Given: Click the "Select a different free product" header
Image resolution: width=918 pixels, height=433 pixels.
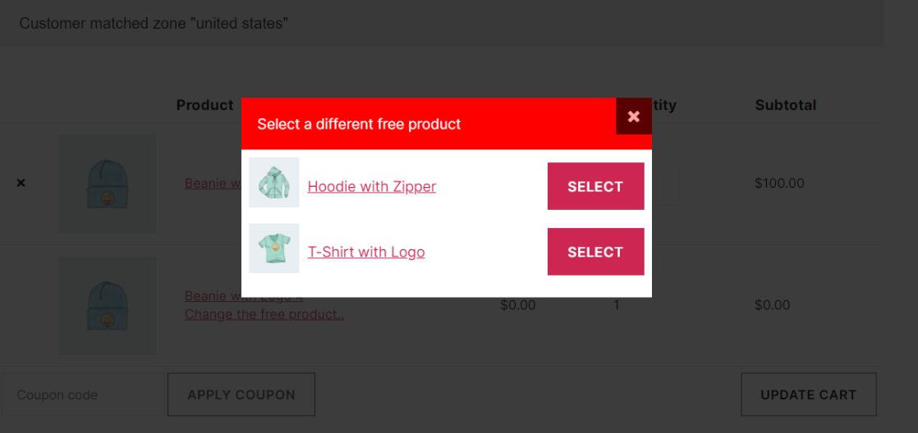Looking at the screenshot, I should tap(359, 124).
